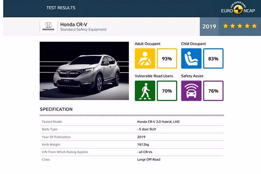Viewport: 261px width, 174px height.
Task: Click the Body Type row label
Action: [50, 129]
